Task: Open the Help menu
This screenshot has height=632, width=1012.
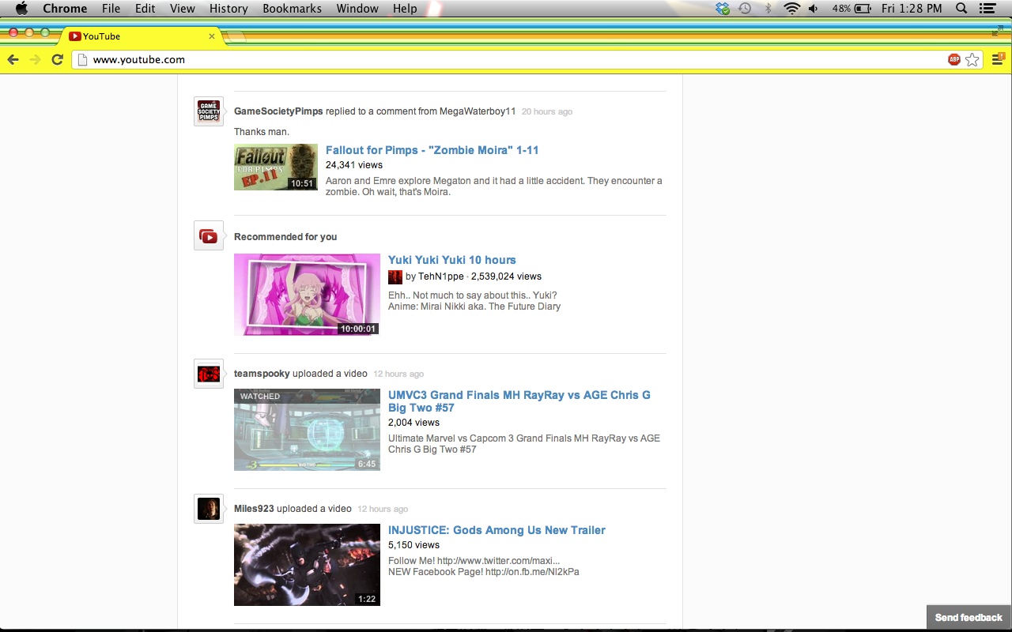Action: [405, 9]
